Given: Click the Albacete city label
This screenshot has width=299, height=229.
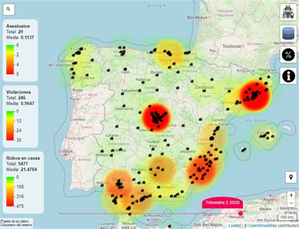Looking at the screenshot, I should point(188,151).
